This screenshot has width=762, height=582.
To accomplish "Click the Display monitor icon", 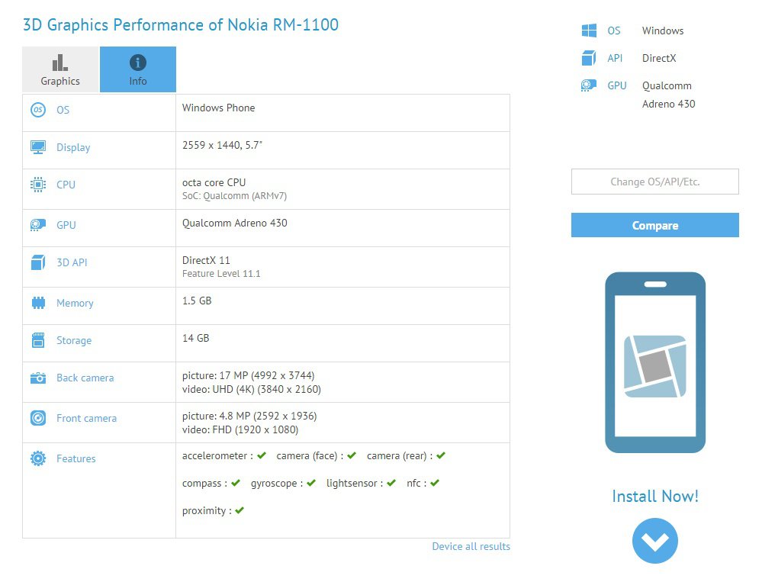I will (x=38, y=147).
